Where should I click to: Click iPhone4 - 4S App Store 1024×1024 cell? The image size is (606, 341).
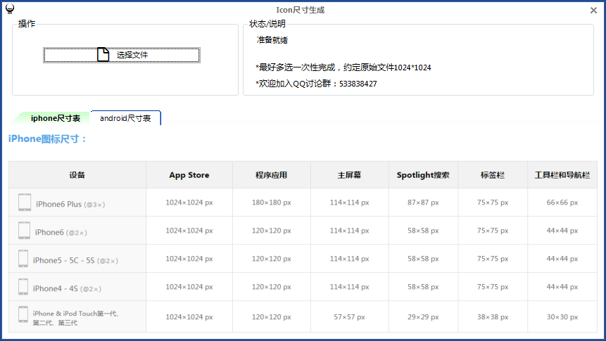click(189, 287)
